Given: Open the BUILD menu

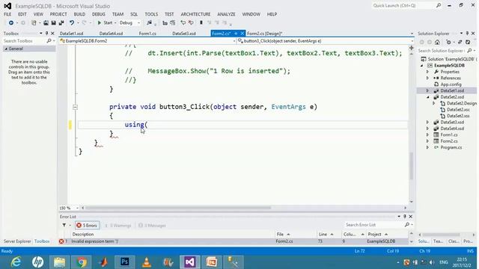Looking at the screenshot, I should click(x=79, y=14).
